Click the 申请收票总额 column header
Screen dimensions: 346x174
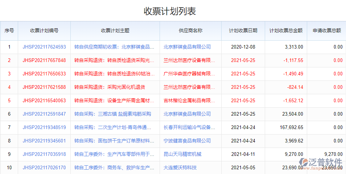[326, 31]
